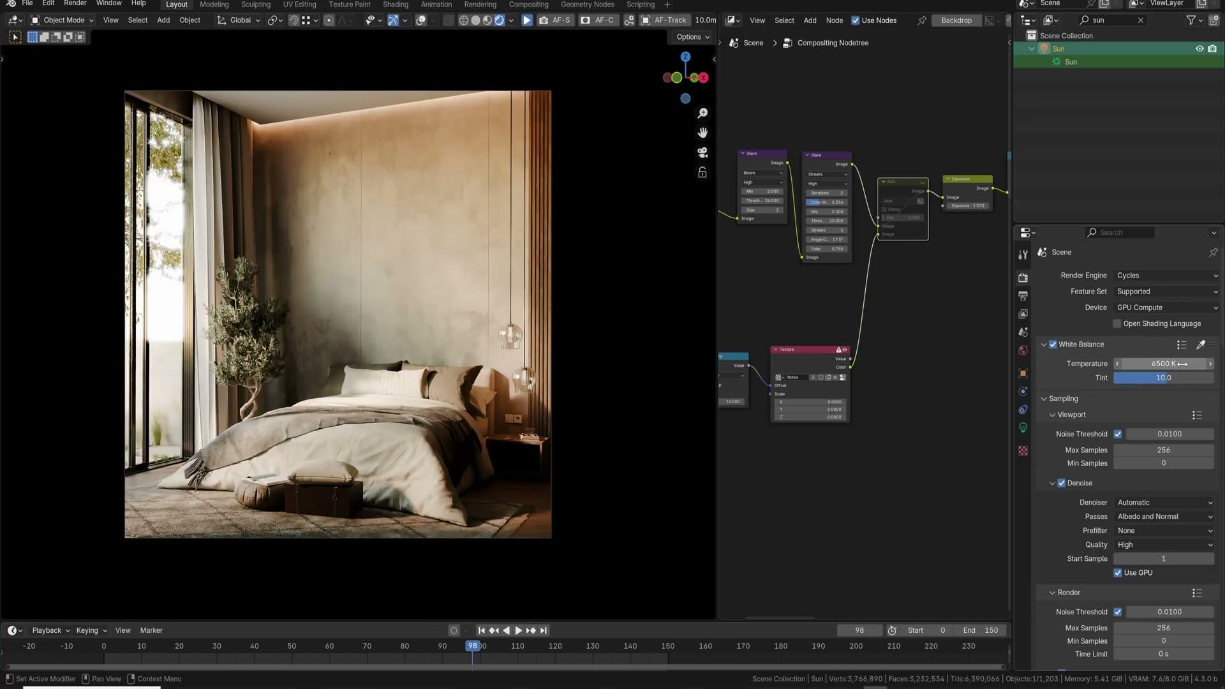
Task: Click the AF-C button
Action: tap(597, 20)
